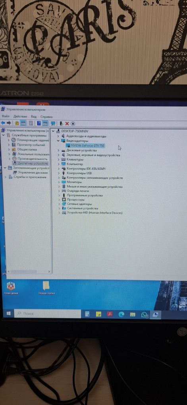The height and width of the screenshot is (405, 187).
Task: Click the Forward arrow in the toolbar
Action: pyautogui.click(x=9, y=123)
